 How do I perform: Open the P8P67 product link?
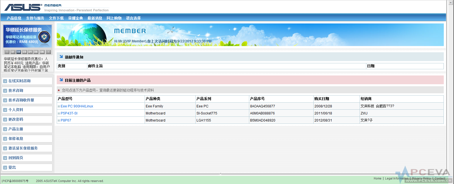point(66,120)
